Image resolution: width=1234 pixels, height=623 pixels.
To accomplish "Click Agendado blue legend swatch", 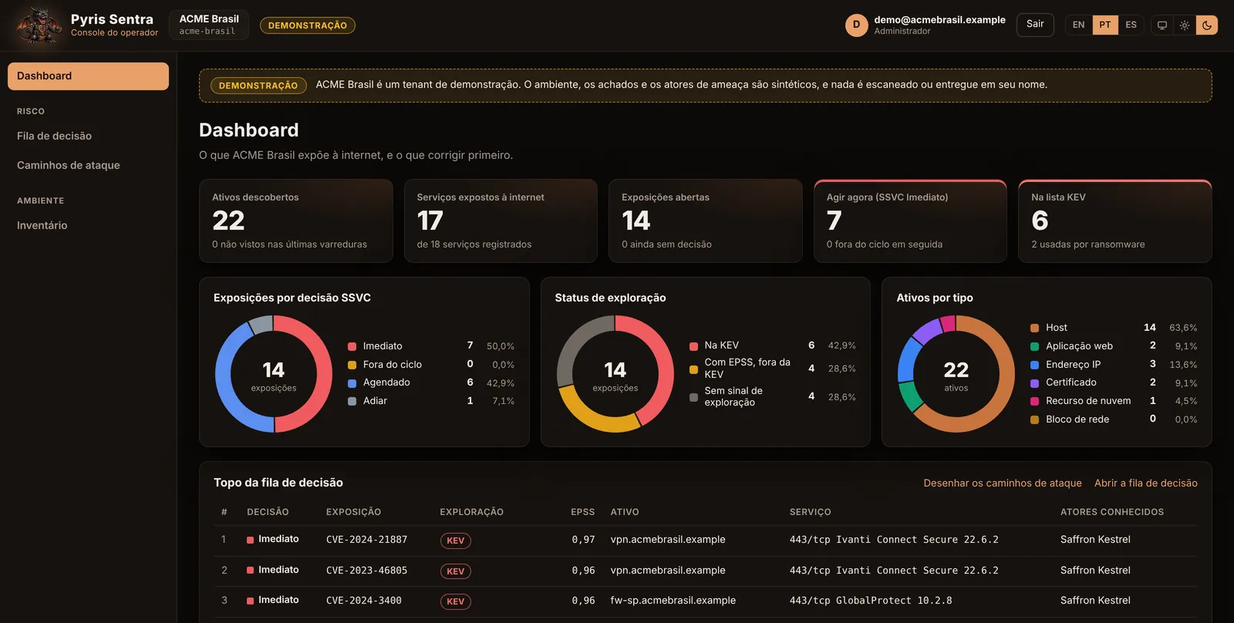I will coord(352,383).
